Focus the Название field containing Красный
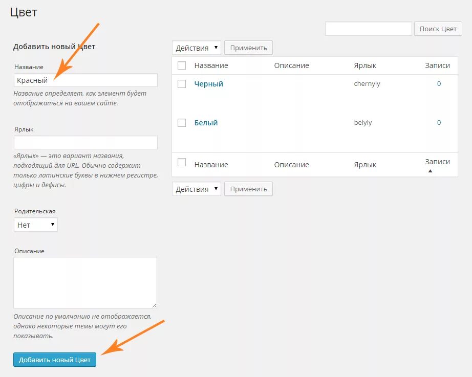The height and width of the screenshot is (377, 472). (x=86, y=80)
